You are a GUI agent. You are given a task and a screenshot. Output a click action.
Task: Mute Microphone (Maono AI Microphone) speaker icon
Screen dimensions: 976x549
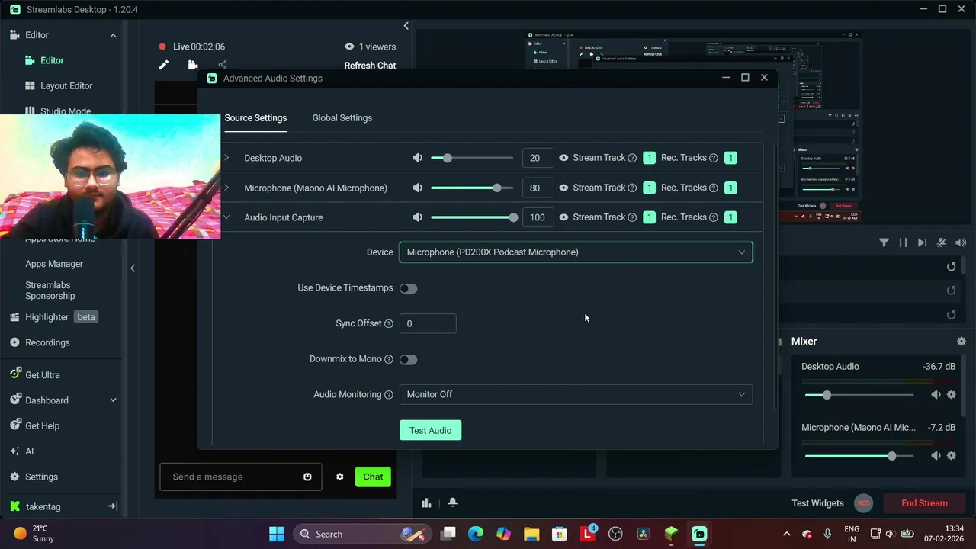tap(417, 188)
